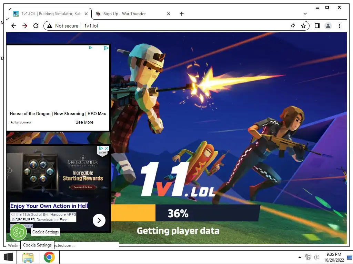Open the green cookie settings icon
The width and height of the screenshot is (353, 264).
[x=18, y=232]
